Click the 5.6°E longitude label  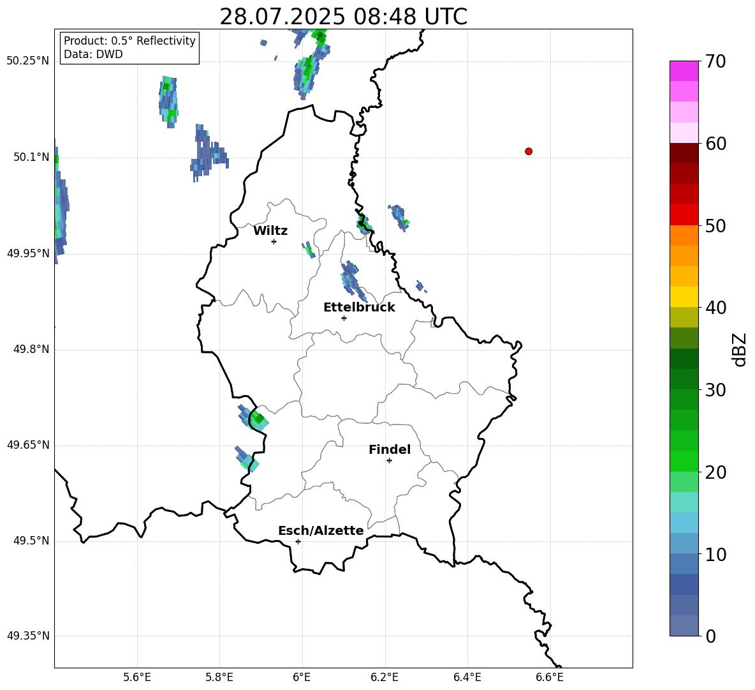(137, 677)
